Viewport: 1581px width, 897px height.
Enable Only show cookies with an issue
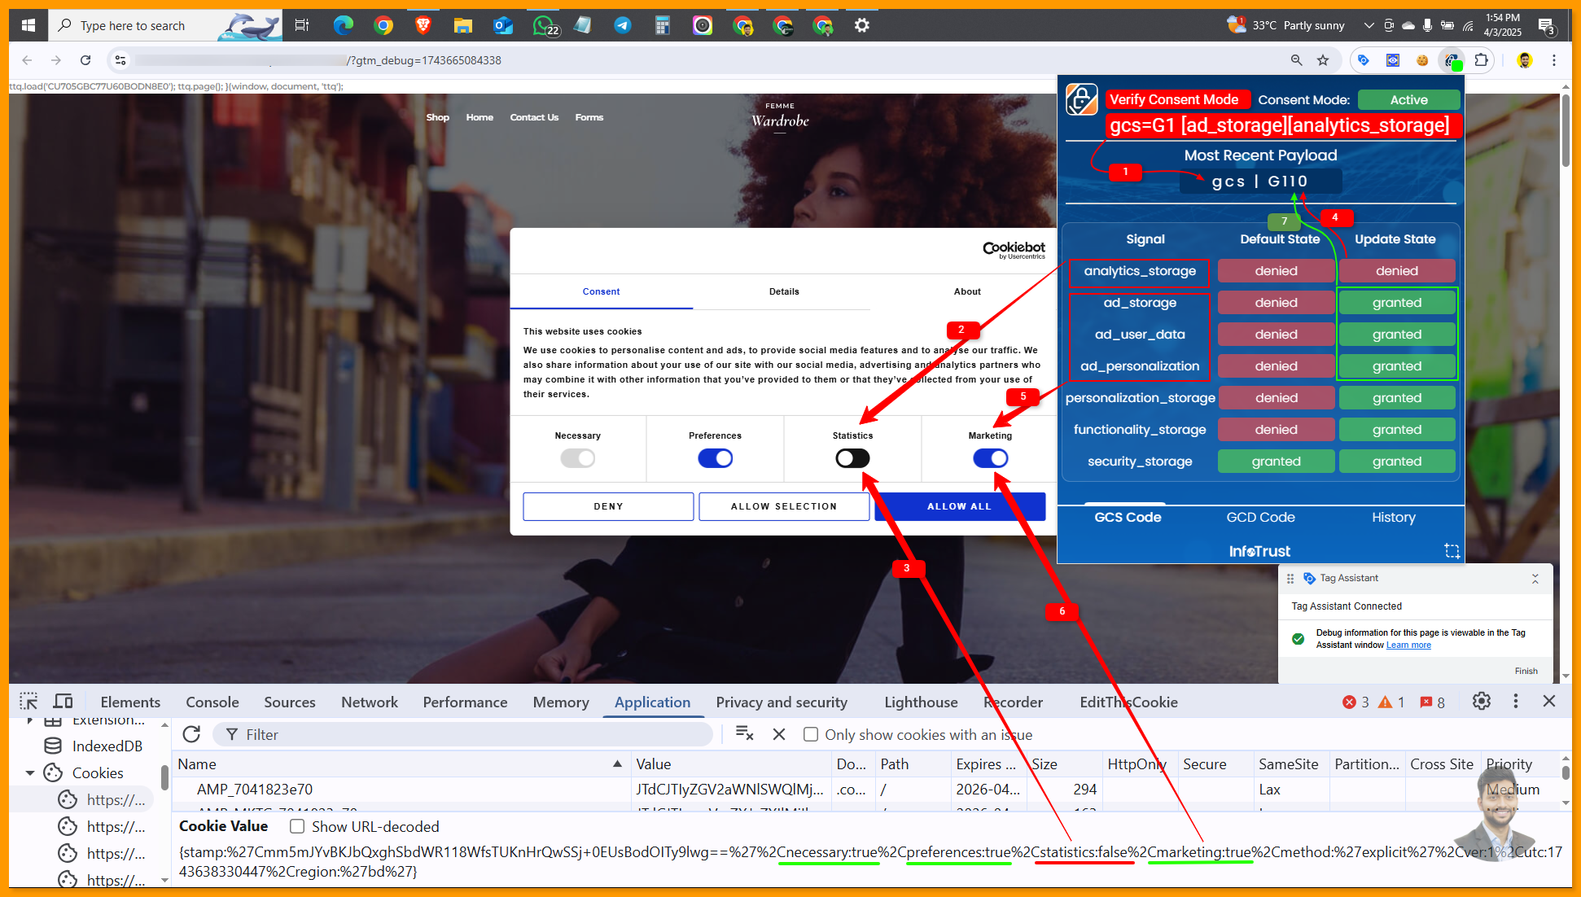click(x=811, y=734)
